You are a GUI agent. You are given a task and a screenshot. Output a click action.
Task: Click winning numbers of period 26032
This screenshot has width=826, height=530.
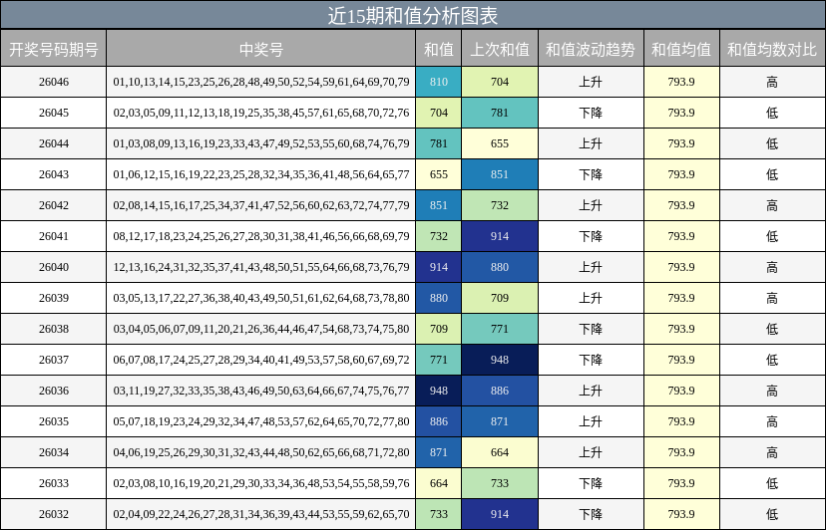coord(260,514)
